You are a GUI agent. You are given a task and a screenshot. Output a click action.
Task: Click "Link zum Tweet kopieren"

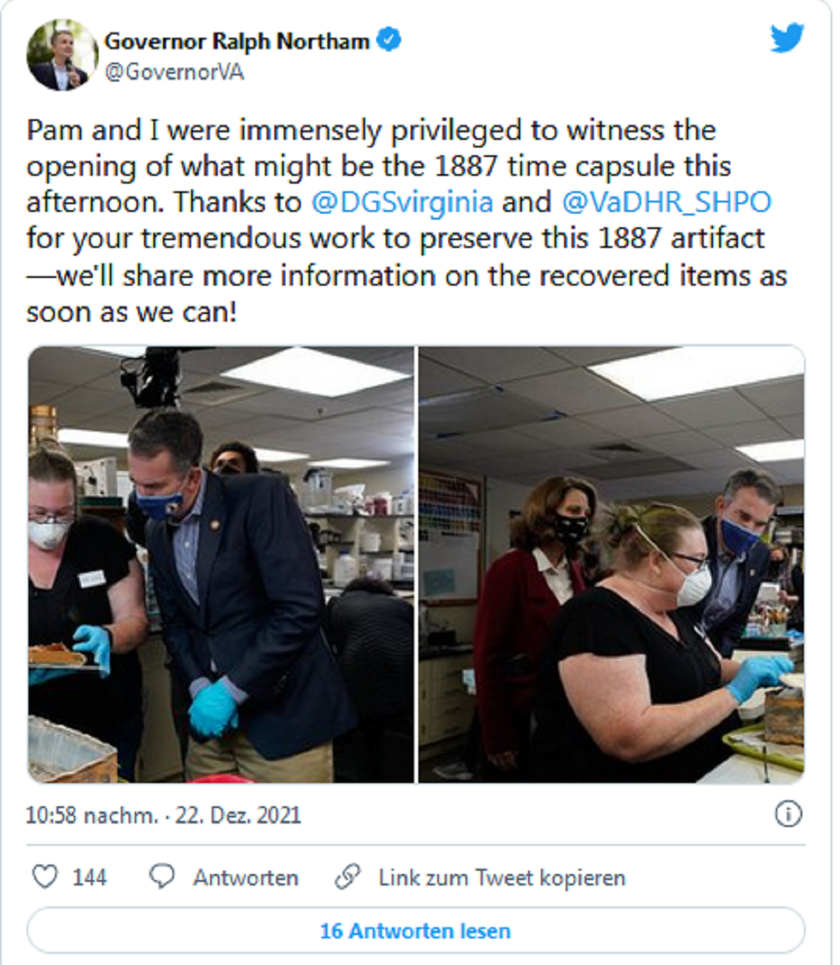[x=501, y=878]
